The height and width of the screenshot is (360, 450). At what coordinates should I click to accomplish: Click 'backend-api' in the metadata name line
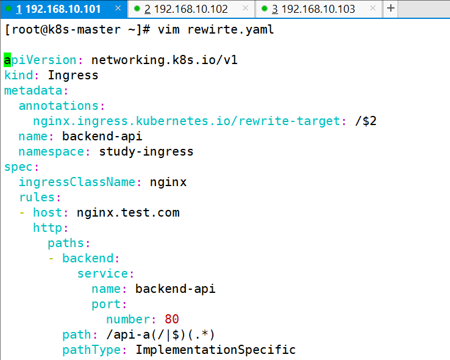click(102, 136)
